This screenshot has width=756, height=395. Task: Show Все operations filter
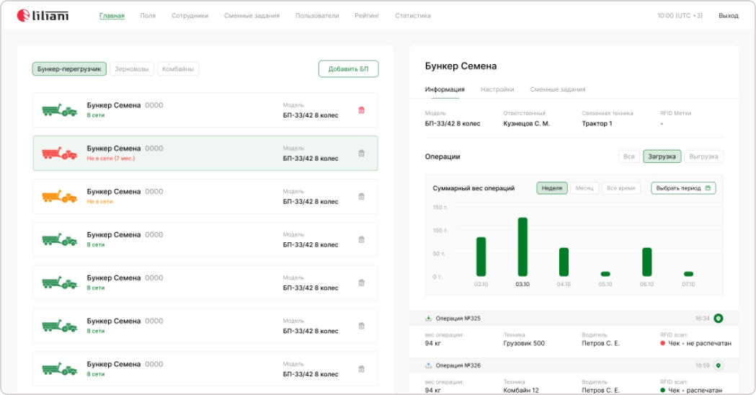[x=628, y=156]
